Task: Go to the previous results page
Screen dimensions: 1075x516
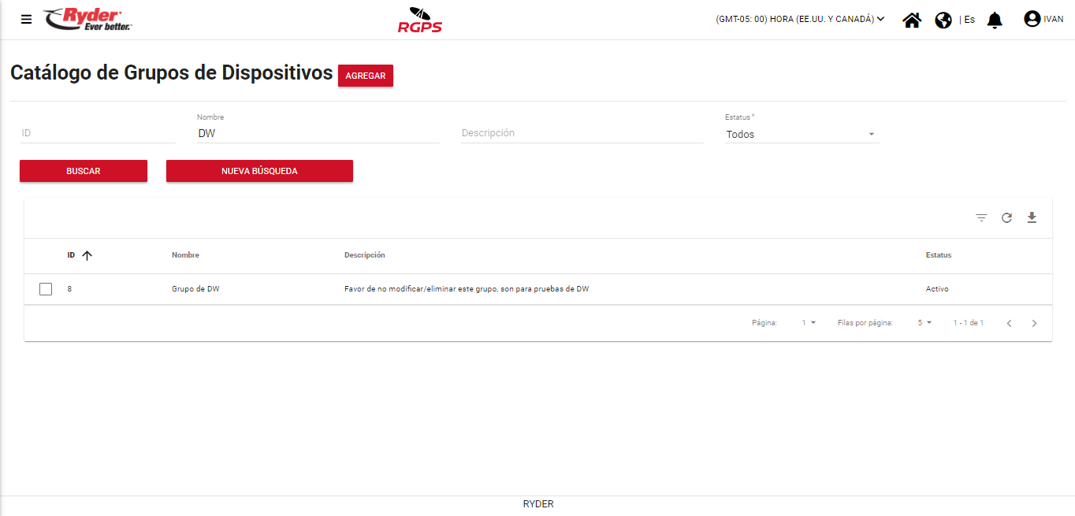Action: 1009,323
